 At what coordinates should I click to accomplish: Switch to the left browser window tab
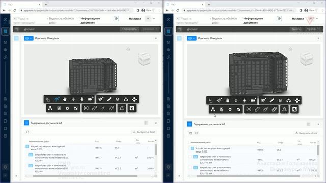[21, 4]
